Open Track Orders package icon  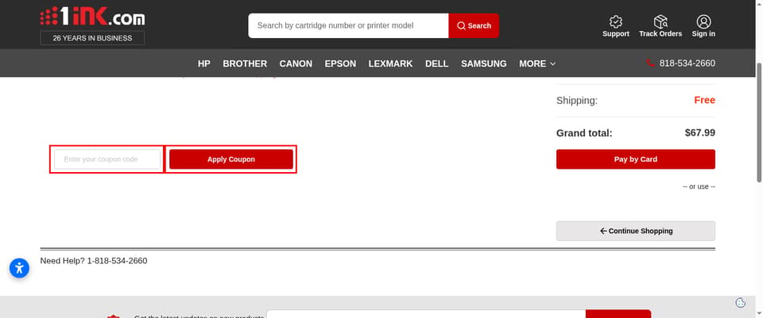tap(660, 21)
